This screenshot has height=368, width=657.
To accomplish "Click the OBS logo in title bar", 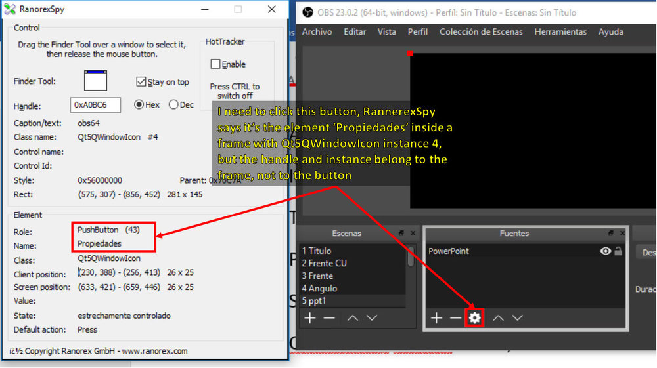I will 307,12.
